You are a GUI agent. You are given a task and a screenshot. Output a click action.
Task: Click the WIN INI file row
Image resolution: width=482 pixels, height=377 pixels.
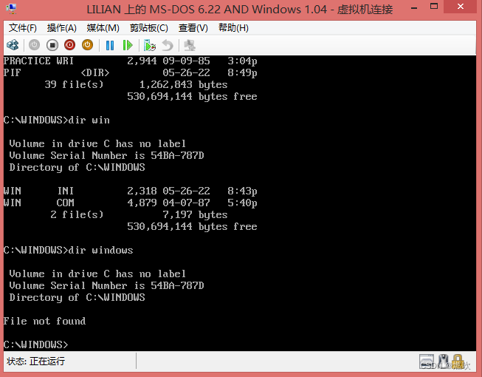click(131, 191)
